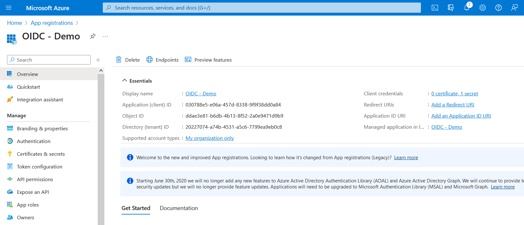
Task: Click the Add a Redirect URI link
Action: tap(452, 105)
